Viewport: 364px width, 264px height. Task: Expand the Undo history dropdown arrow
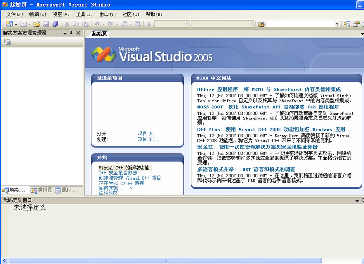[x=103, y=24]
